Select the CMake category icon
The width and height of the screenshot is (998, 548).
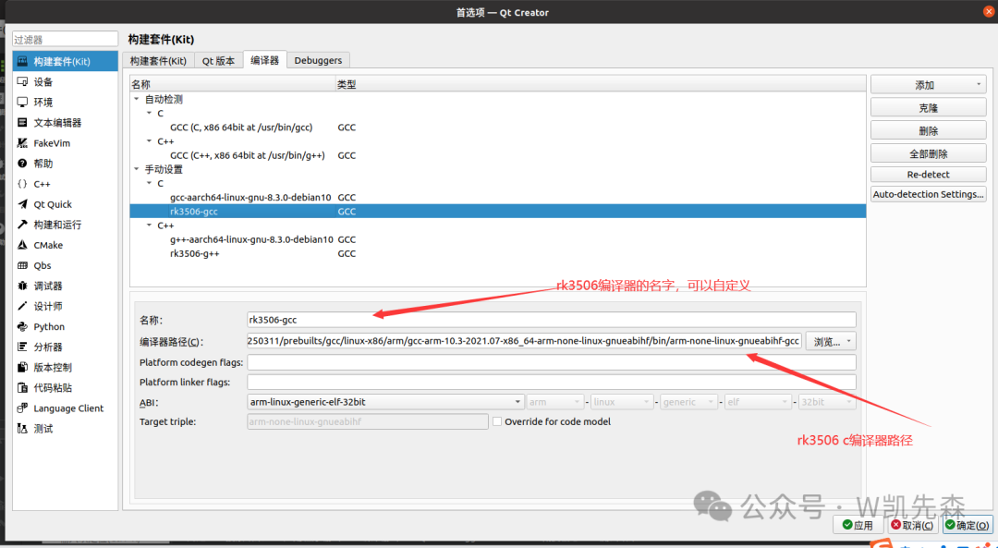[23, 245]
